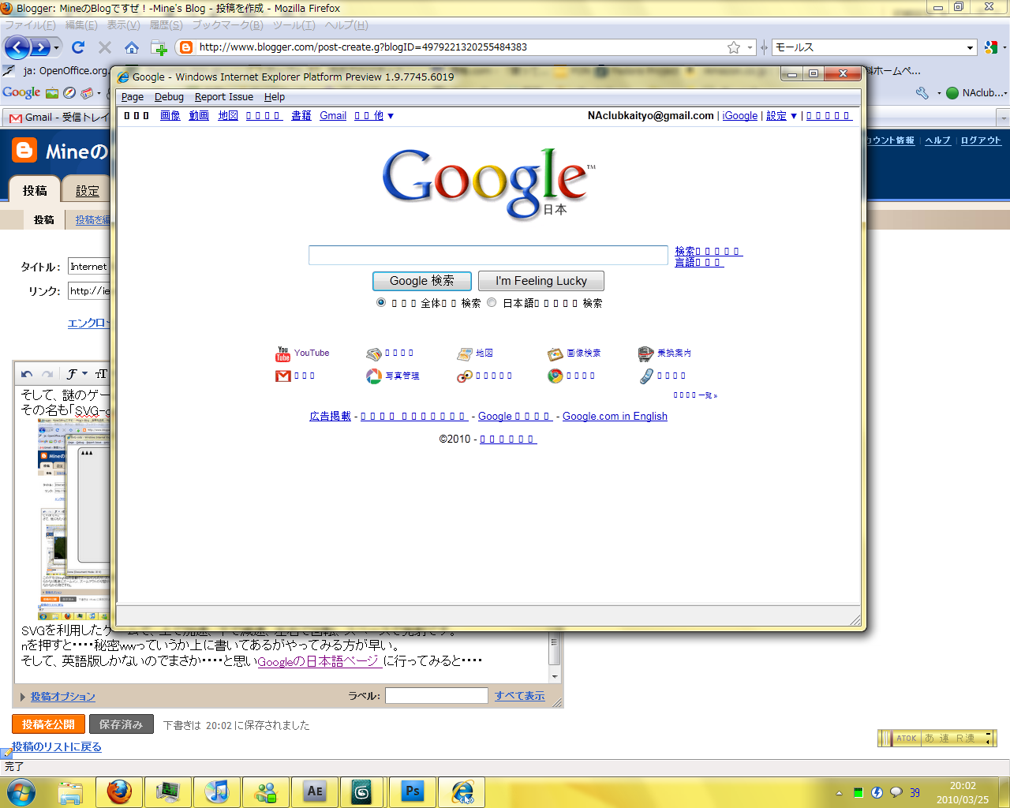Click the Chrome icon on the Google page
The height and width of the screenshot is (808, 1010).
pos(555,376)
